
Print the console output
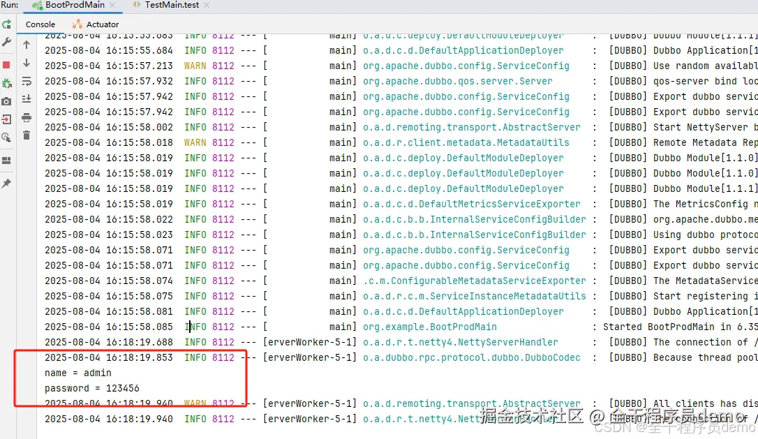[x=27, y=117]
